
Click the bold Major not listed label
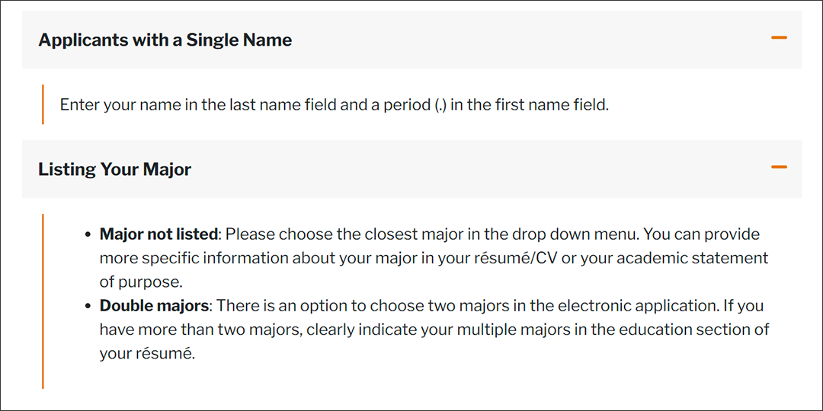click(x=159, y=234)
